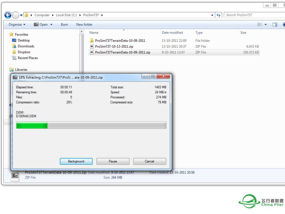The image size is (285, 214).
Task: Click Burn in the toolbar
Action: click(64, 25)
